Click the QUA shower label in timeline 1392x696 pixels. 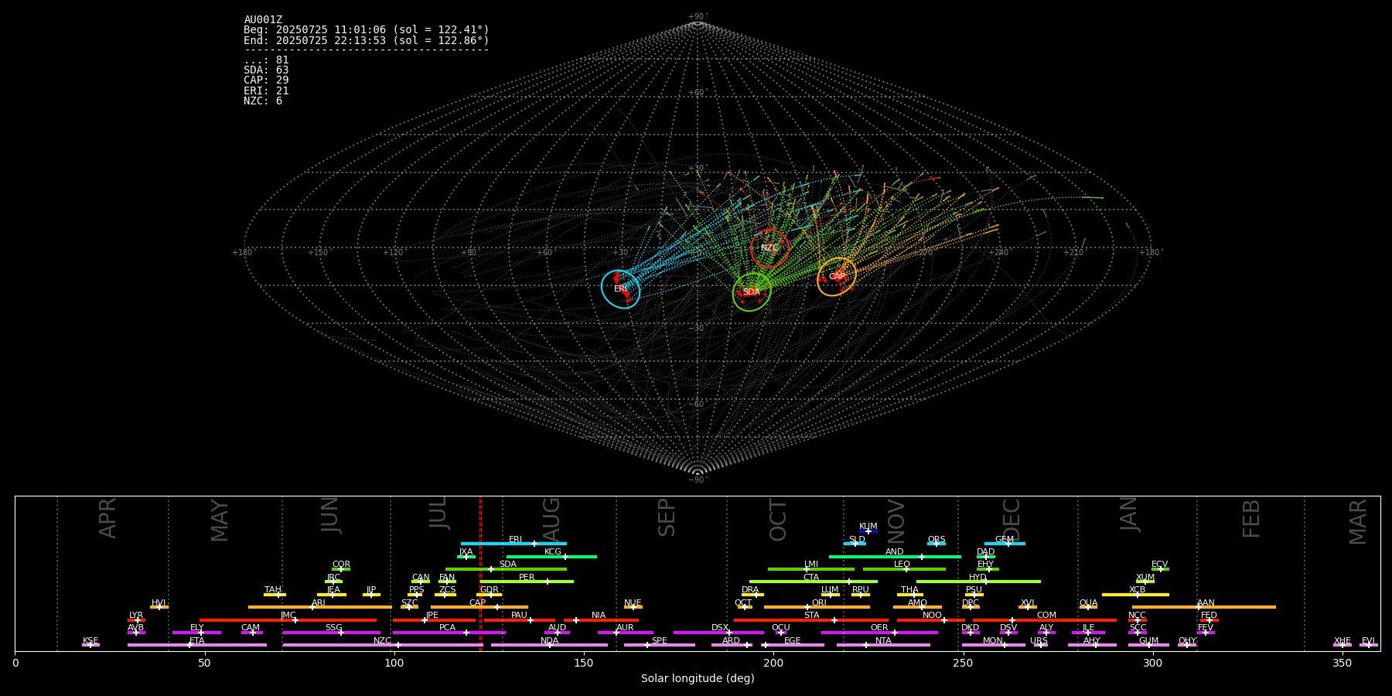coord(1089,603)
